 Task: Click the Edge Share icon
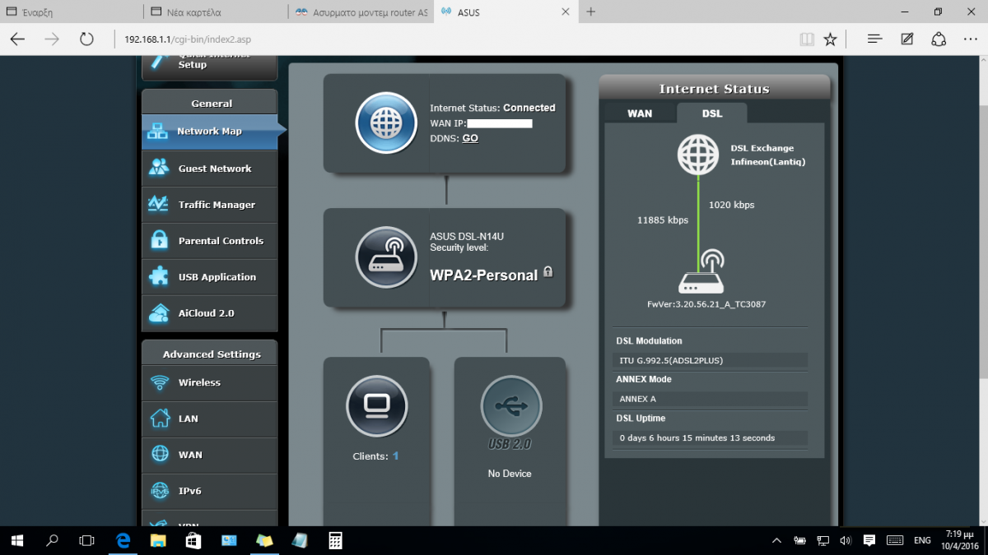[x=939, y=39]
